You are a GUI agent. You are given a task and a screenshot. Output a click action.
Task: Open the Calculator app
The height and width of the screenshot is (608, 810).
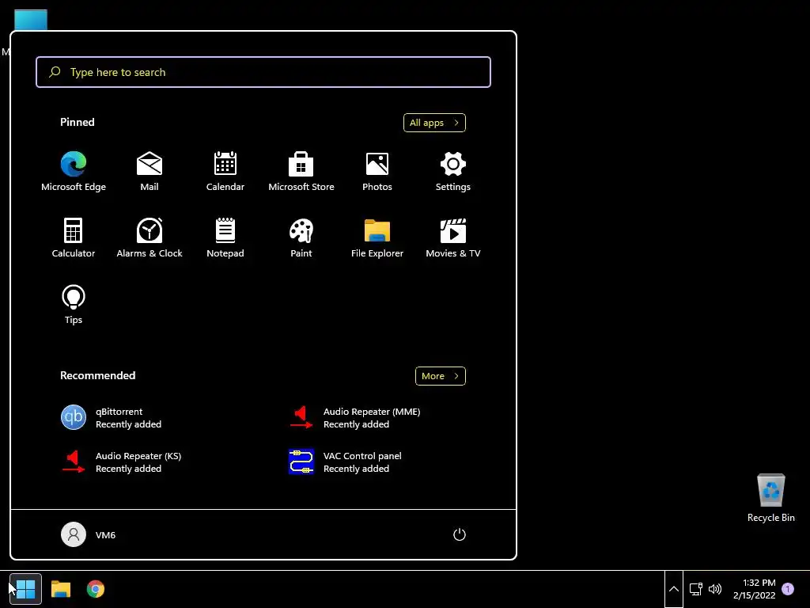[x=74, y=237]
